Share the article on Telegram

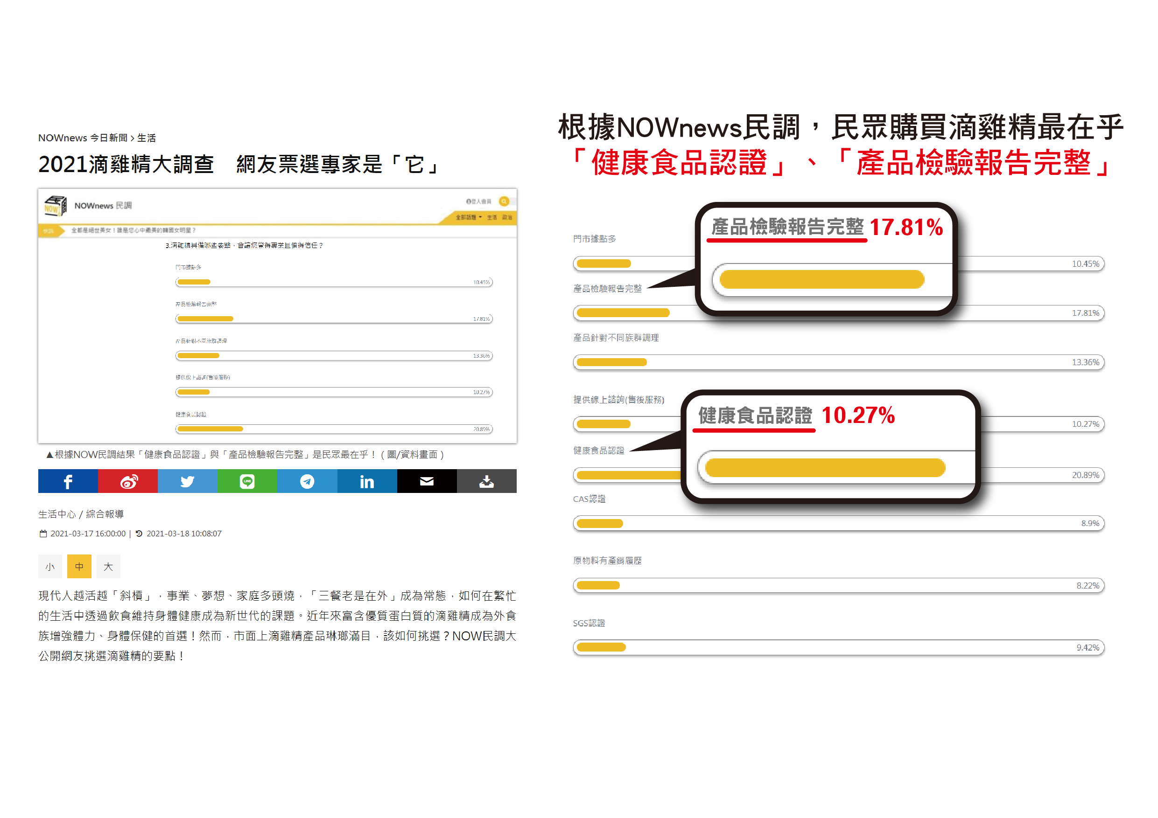[x=307, y=481]
